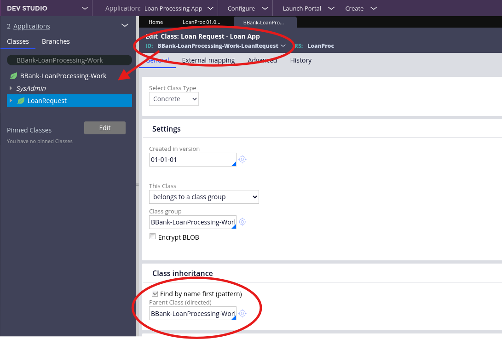The width and height of the screenshot is (502, 339).
Task: Expand the SysAdmin tree node
Action: point(11,88)
